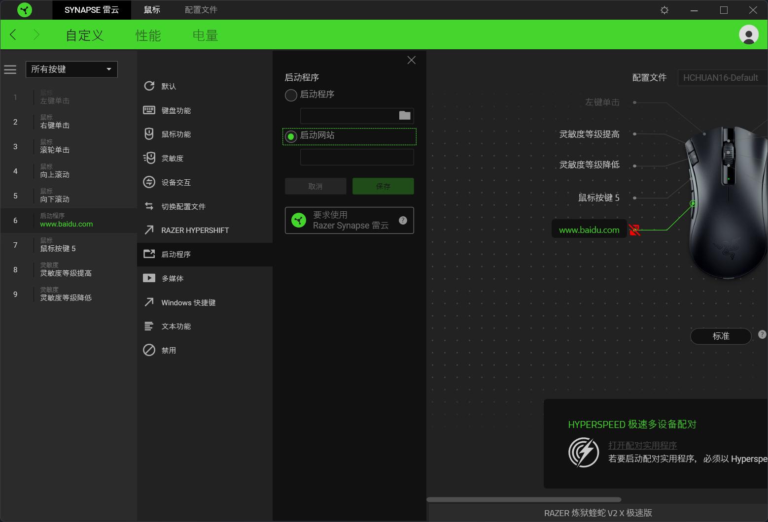This screenshot has width=768, height=522.
Task: Select the 灵敏度 sensitivity icon
Action: 149,158
